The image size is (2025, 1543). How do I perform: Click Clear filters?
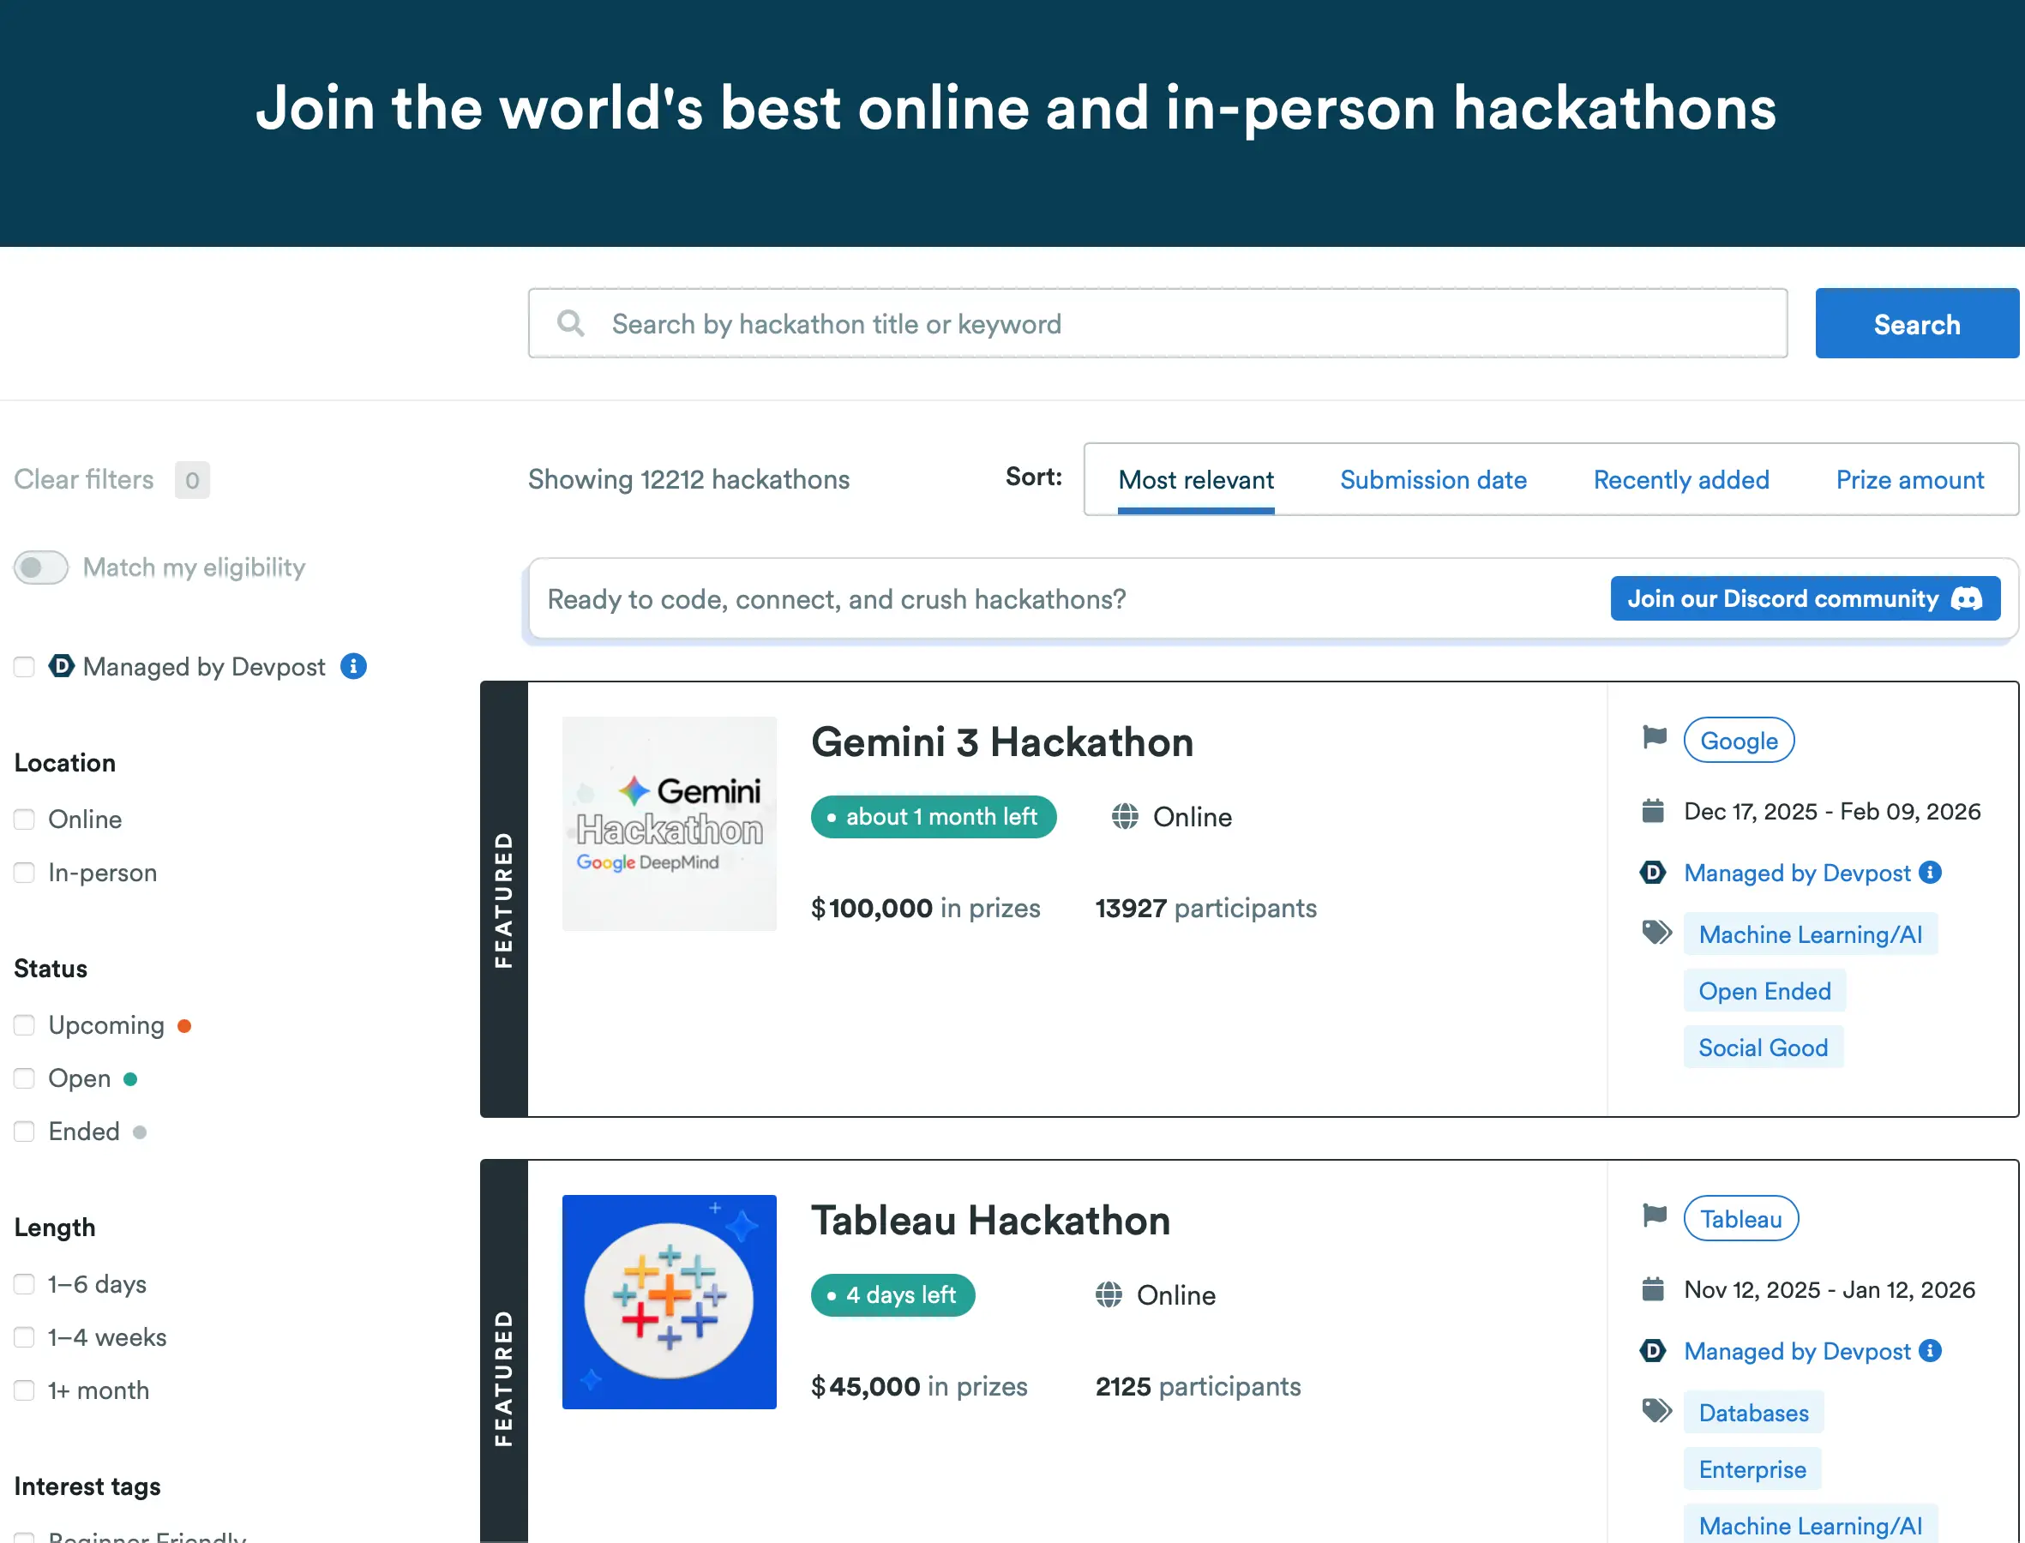[82, 478]
